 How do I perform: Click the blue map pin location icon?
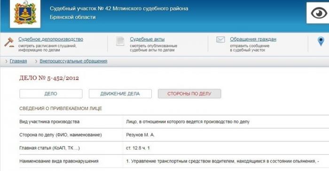[x=321, y=41]
